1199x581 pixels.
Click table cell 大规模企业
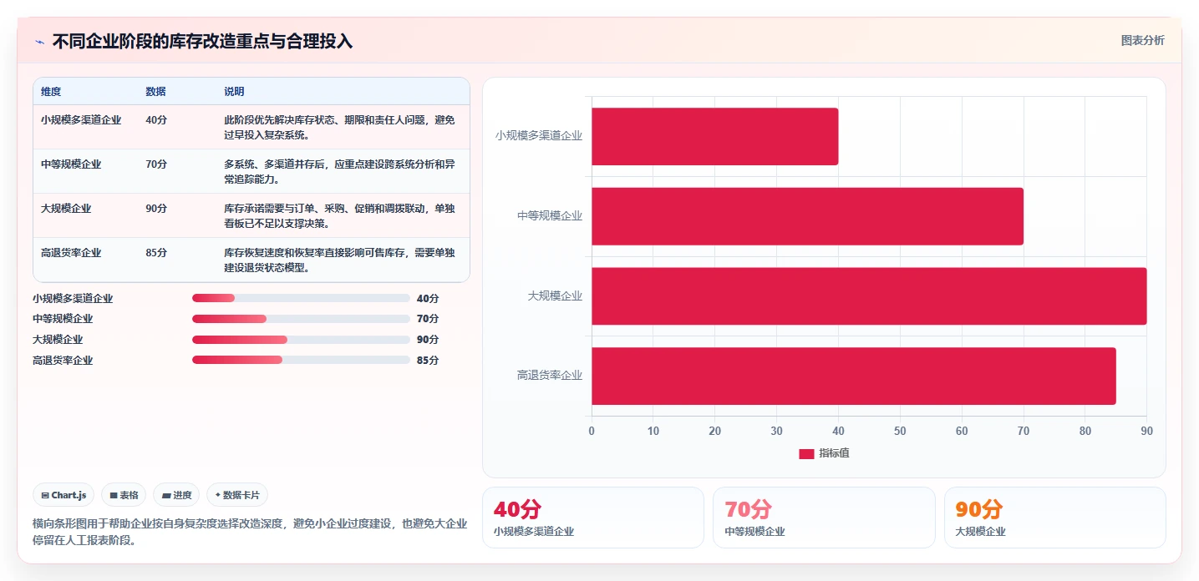point(66,209)
